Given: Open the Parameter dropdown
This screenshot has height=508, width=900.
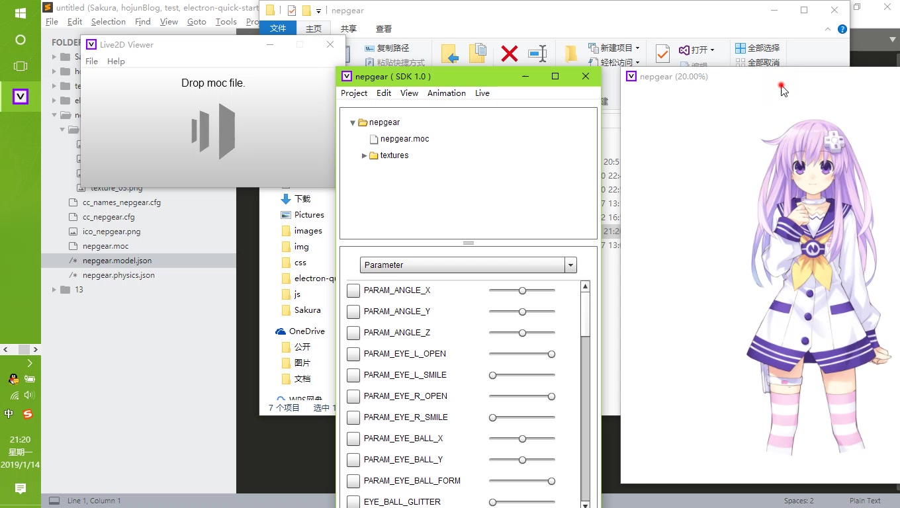Looking at the screenshot, I should pos(469,265).
